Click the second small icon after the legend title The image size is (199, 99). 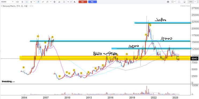coord(32,6)
